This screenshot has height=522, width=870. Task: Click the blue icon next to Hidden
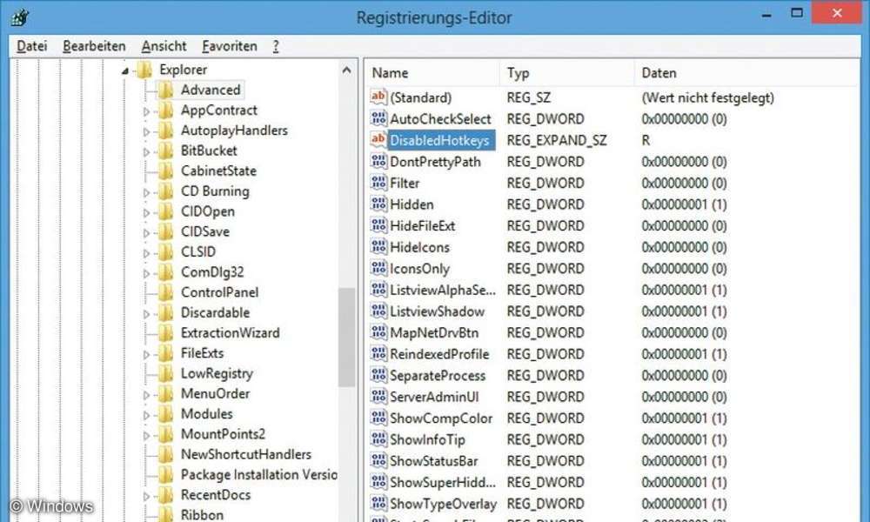click(378, 204)
